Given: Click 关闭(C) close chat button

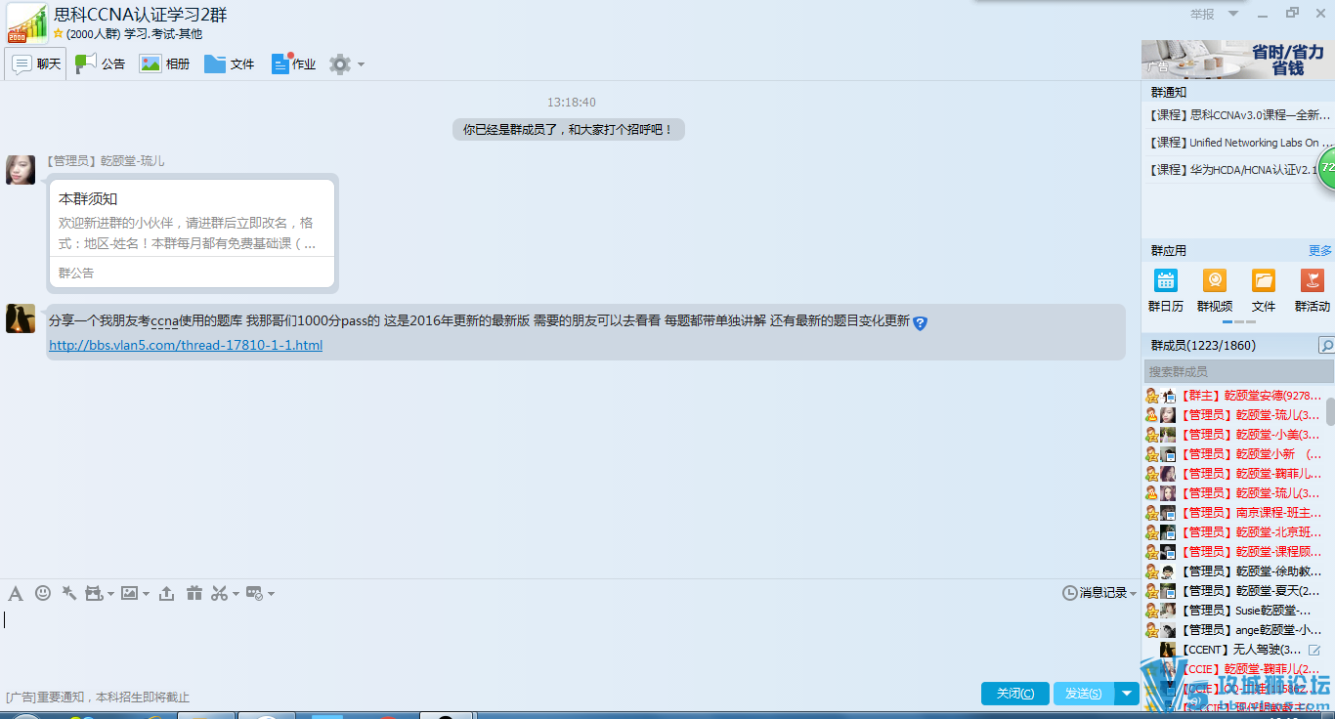Looking at the screenshot, I should click(x=1015, y=694).
